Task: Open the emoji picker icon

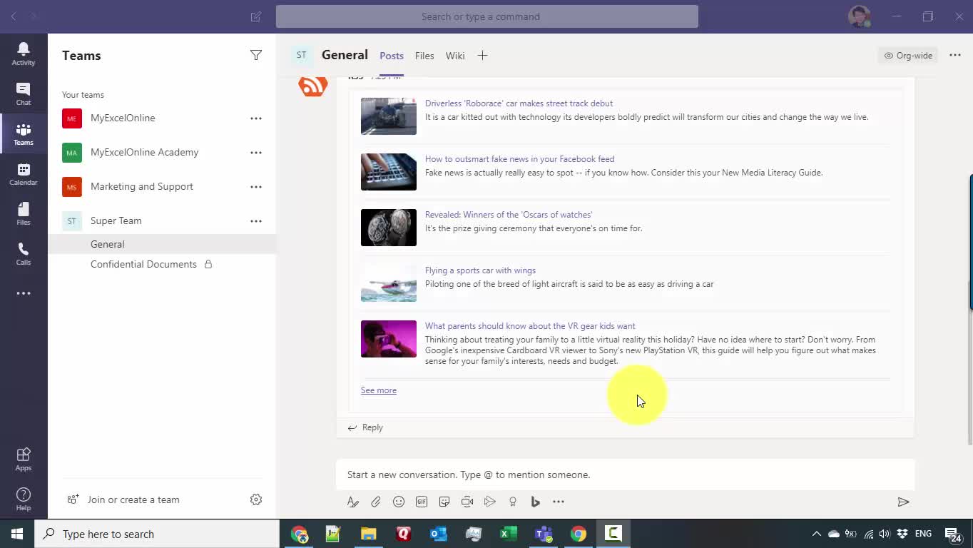Action: (399, 502)
